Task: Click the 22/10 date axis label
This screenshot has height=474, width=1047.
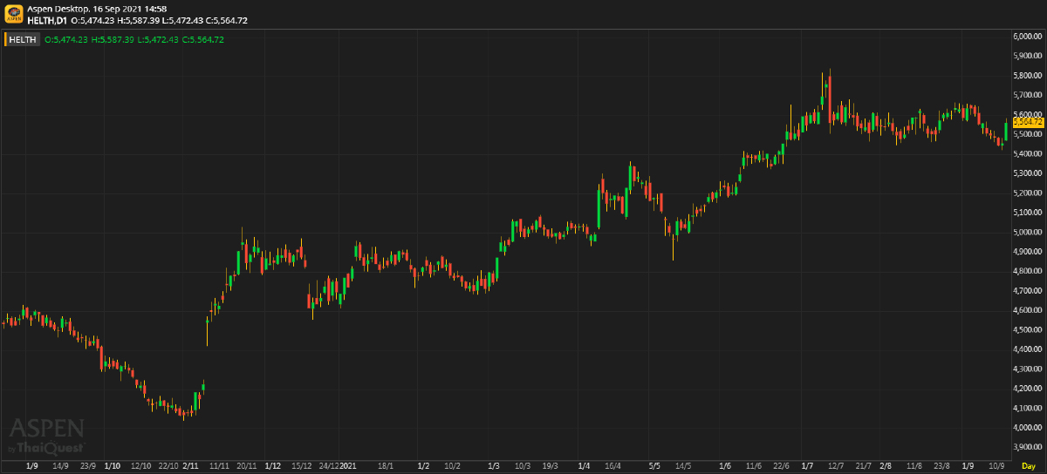Action: click(x=168, y=466)
